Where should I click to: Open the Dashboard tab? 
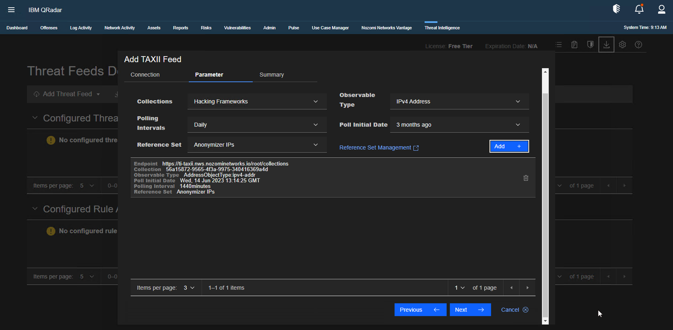pyautogui.click(x=17, y=28)
